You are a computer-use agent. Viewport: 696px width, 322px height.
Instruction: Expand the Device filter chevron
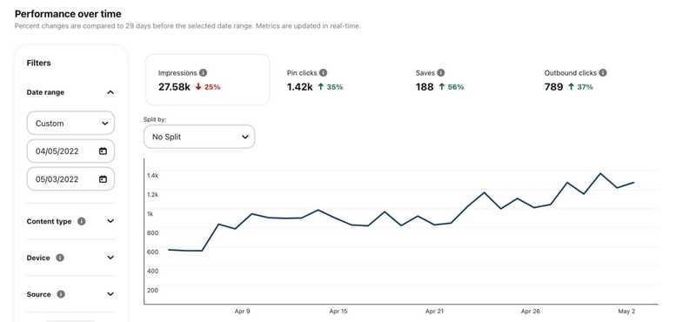click(110, 258)
